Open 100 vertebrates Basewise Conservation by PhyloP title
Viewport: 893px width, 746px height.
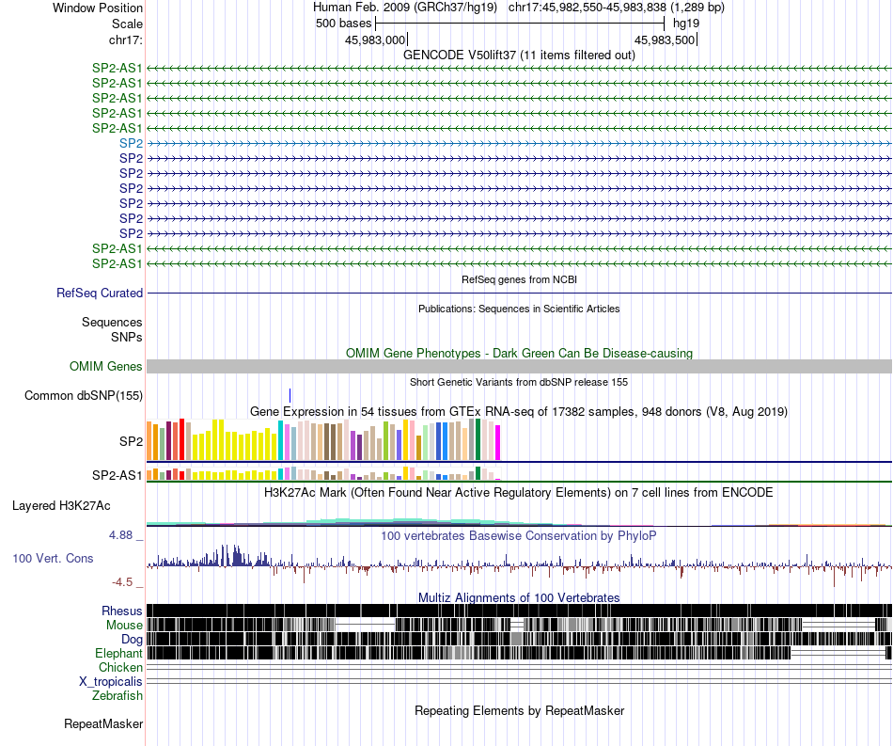pyautogui.click(x=519, y=535)
